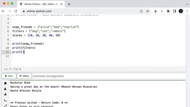Click the lock icon in address bar
The height and width of the screenshot is (107, 190).
[x=24, y=11]
